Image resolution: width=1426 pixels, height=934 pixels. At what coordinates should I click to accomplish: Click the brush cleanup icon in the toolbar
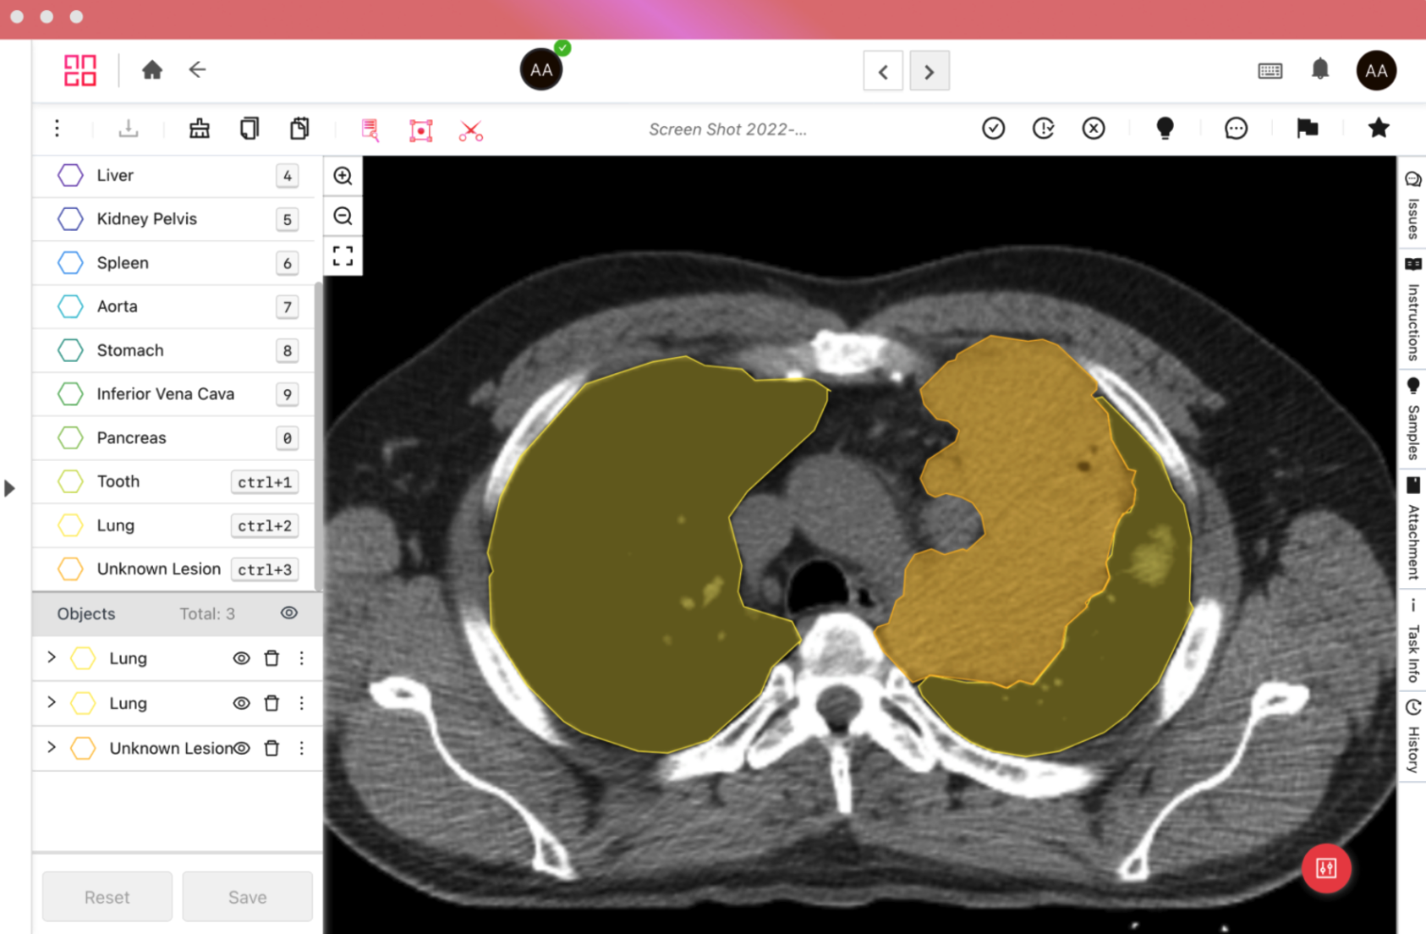(x=199, y=129)
